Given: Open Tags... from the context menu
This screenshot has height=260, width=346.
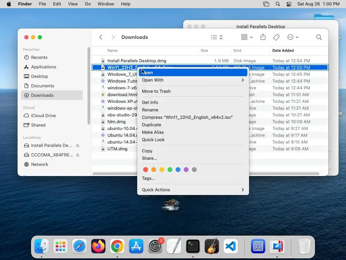Looking at the screenshot, I should (x=193, y=178).
